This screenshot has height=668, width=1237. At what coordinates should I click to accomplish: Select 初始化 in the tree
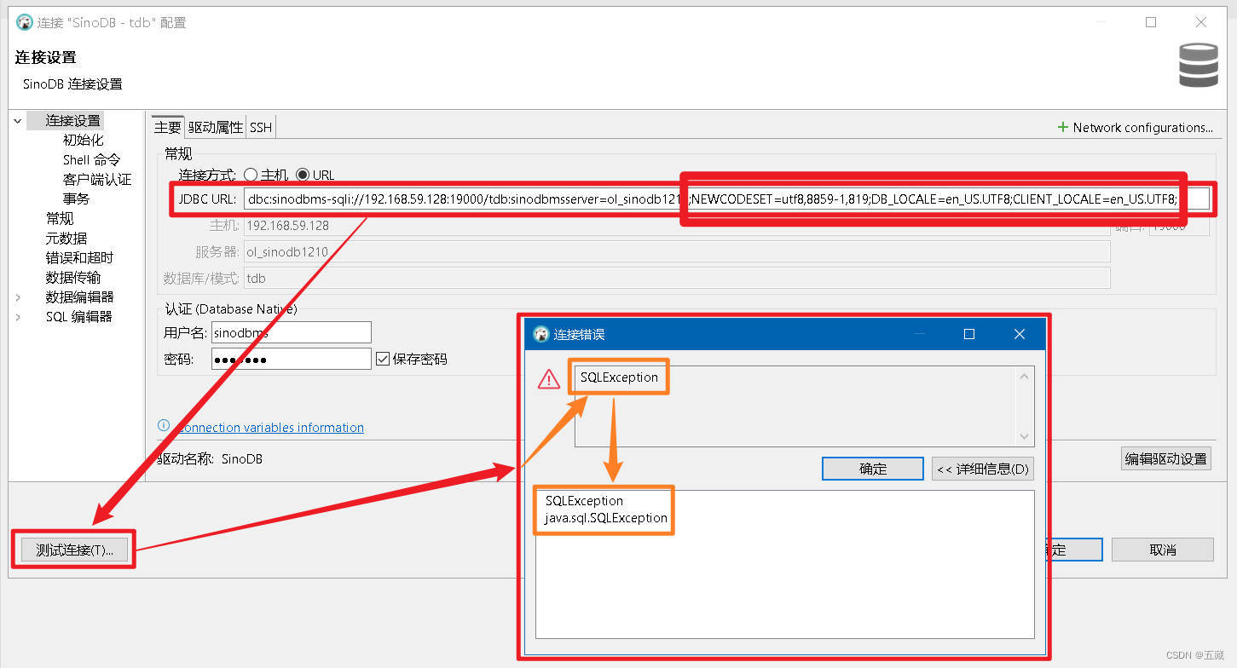click(83, 140)
